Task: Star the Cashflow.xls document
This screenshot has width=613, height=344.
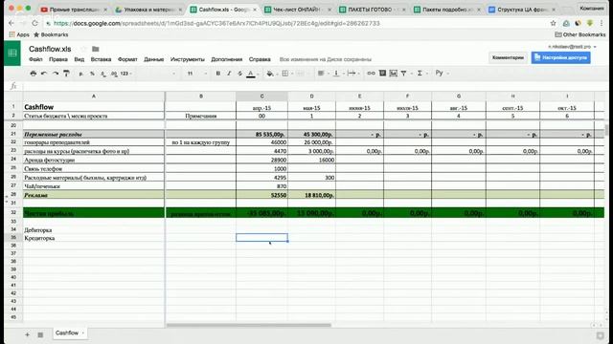Action: pos(83,49)
